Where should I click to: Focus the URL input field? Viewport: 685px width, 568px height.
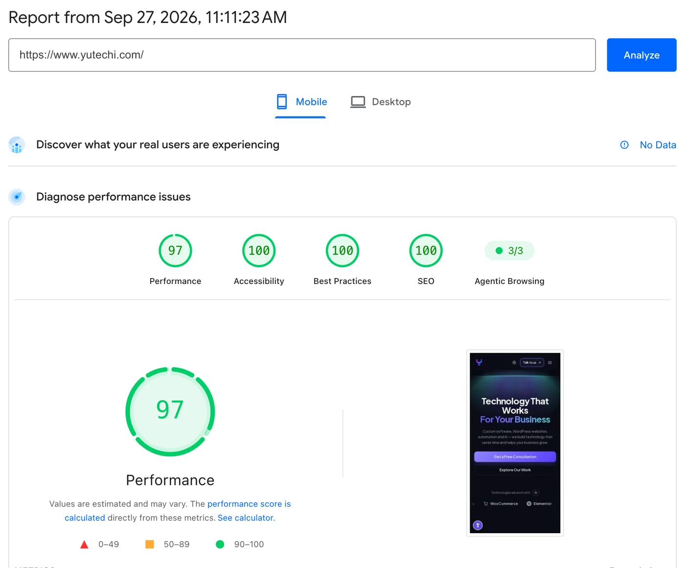302,55
